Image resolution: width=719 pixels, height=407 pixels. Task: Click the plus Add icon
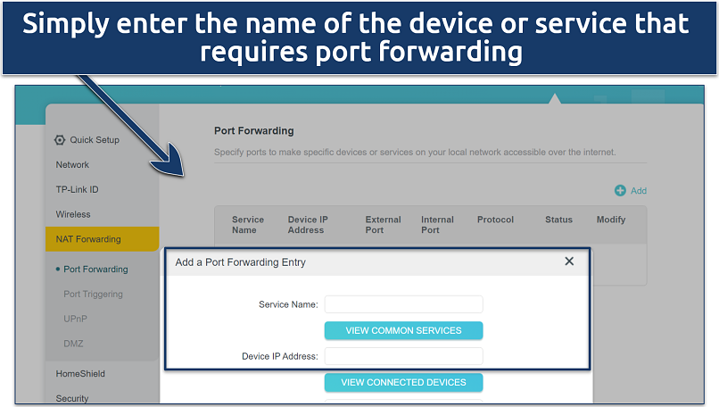tap(620, 190)
